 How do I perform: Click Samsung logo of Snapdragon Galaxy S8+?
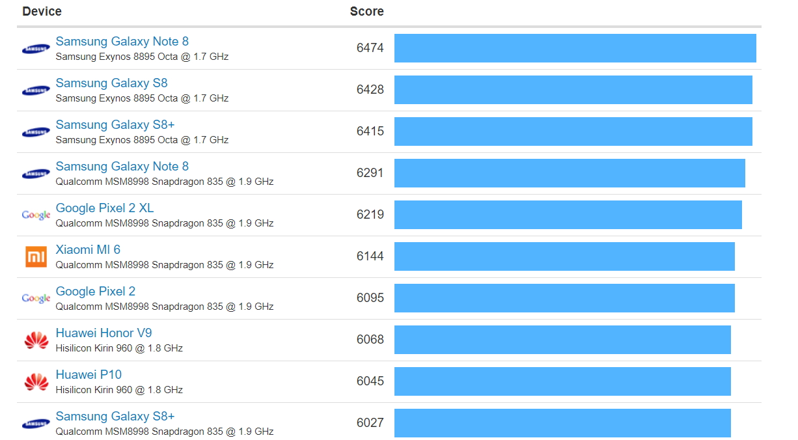(x=36, y=424)
